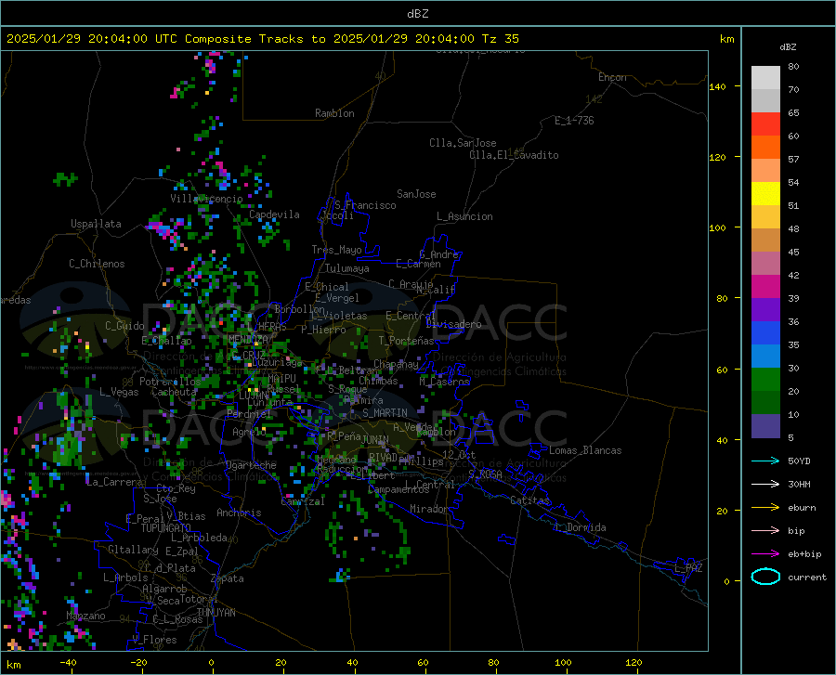836x675 pixels.
Task: Click the 'Tz 35' threshold text
Action: coord(500,39)
